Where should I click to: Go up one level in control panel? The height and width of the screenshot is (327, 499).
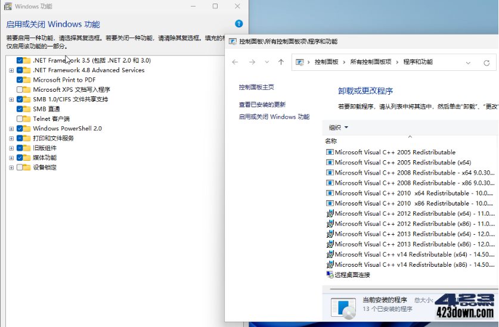pos(281,62)
